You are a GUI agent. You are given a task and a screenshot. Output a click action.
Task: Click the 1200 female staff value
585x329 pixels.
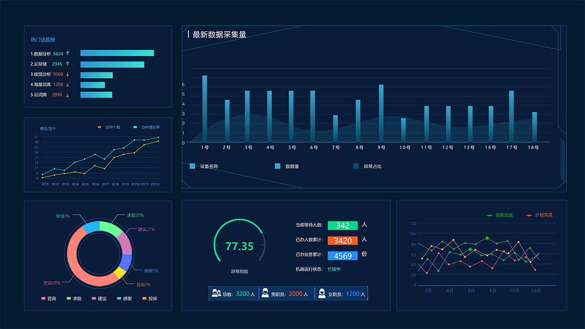[353, 294]
